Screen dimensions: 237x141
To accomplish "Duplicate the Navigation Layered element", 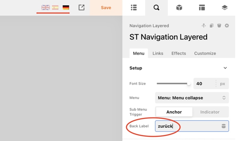I will tap(212, 26).
